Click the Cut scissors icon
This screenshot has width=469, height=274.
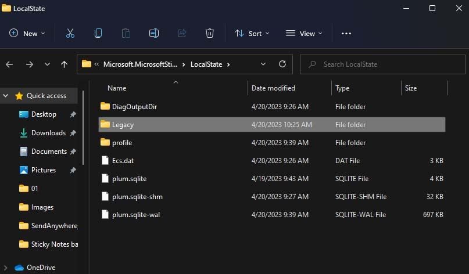tap(70, 34)
